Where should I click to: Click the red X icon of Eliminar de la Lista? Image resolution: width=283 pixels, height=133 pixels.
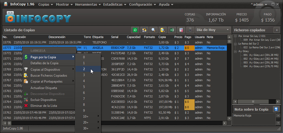[x=26, y=105]
